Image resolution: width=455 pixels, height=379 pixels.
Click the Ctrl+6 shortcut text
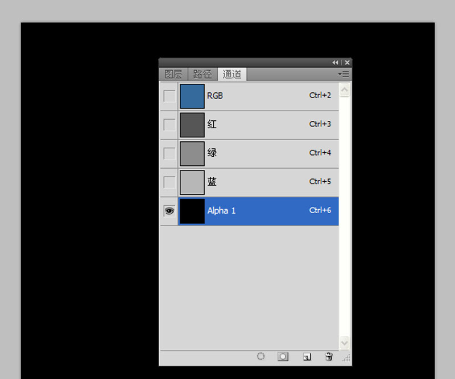[x=320, y=210]
